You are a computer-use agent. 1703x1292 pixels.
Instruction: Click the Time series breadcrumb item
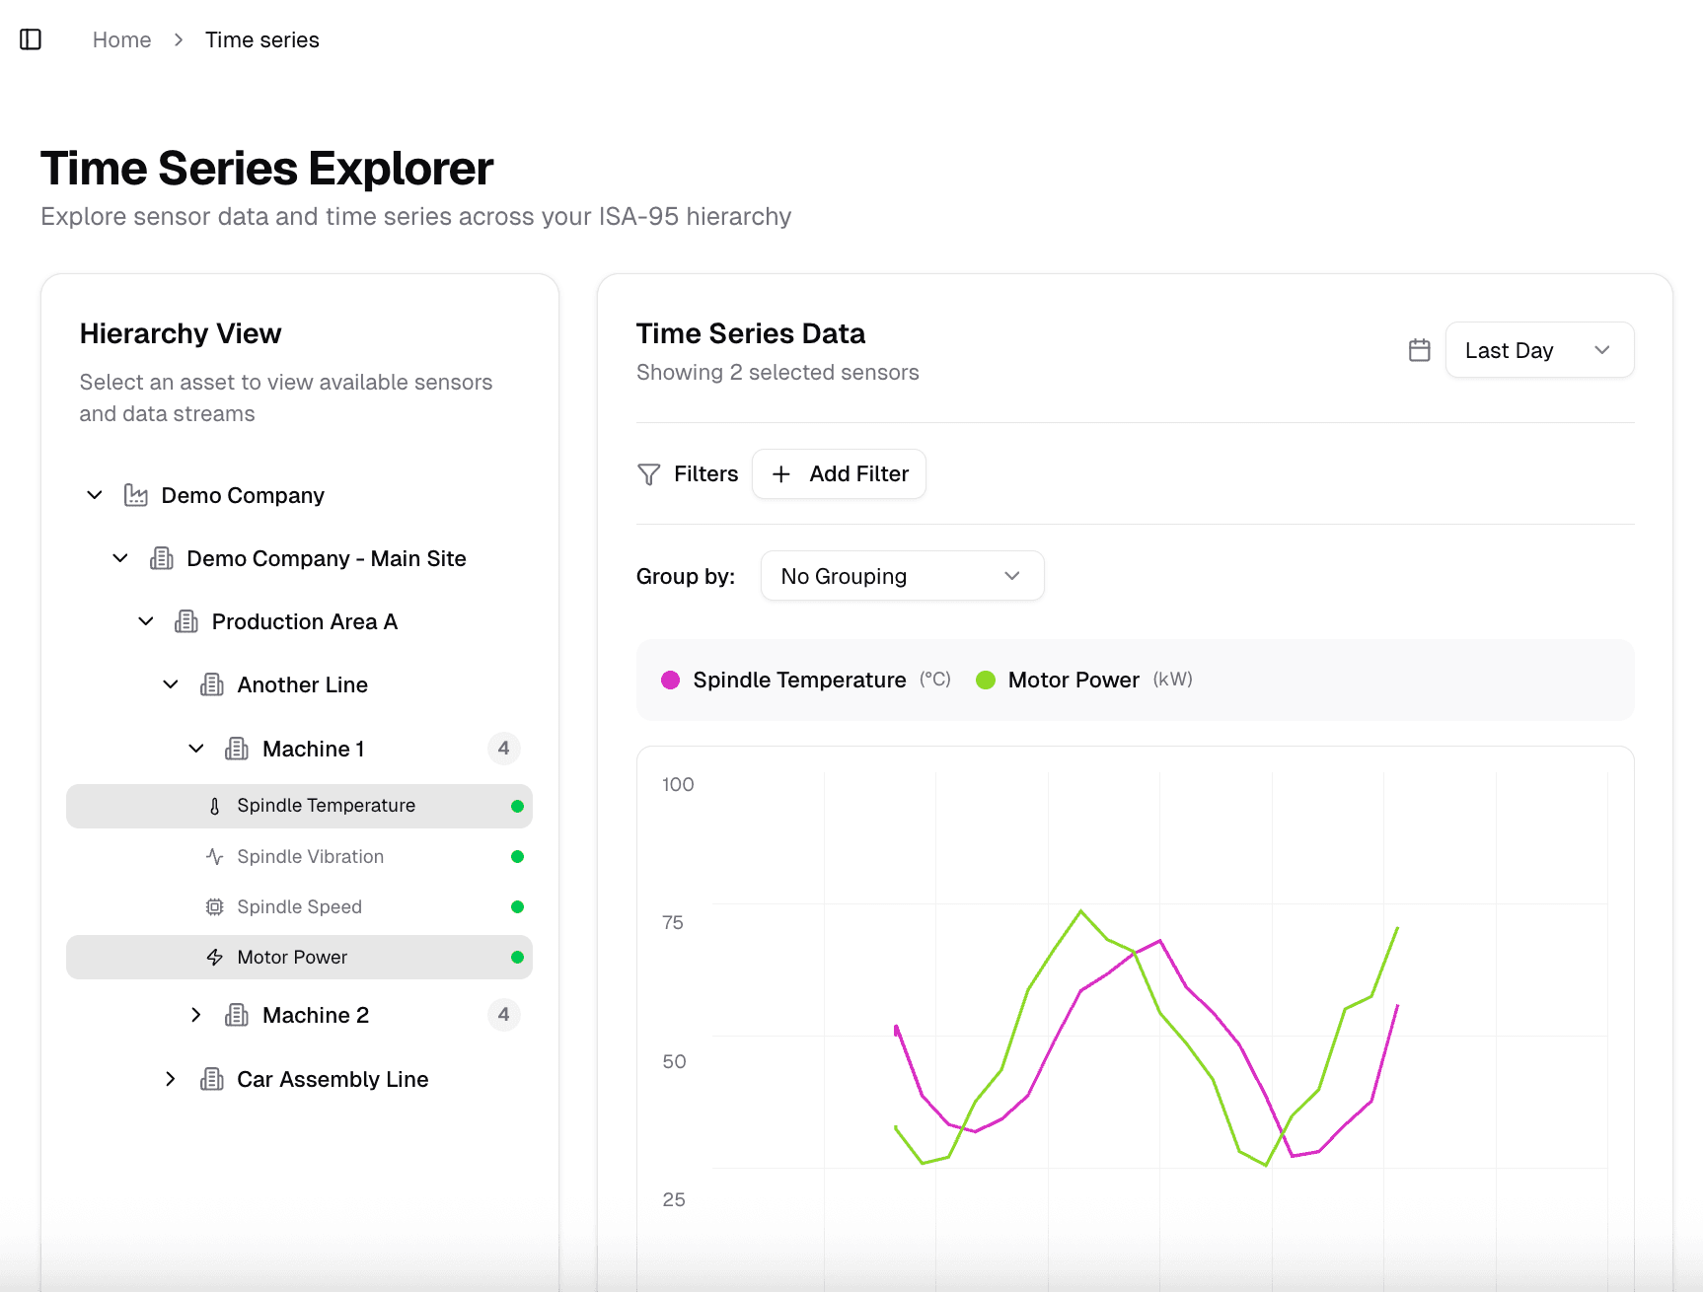(x=261, y=39)
